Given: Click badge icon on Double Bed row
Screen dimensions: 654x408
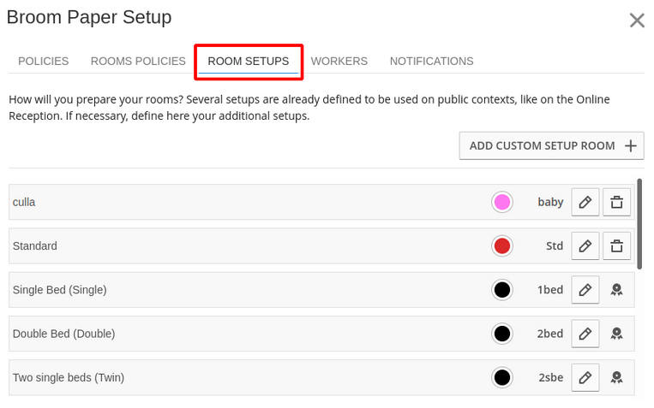Looking at the screenshot, I should pyautogui.click(x=615, y=334).
